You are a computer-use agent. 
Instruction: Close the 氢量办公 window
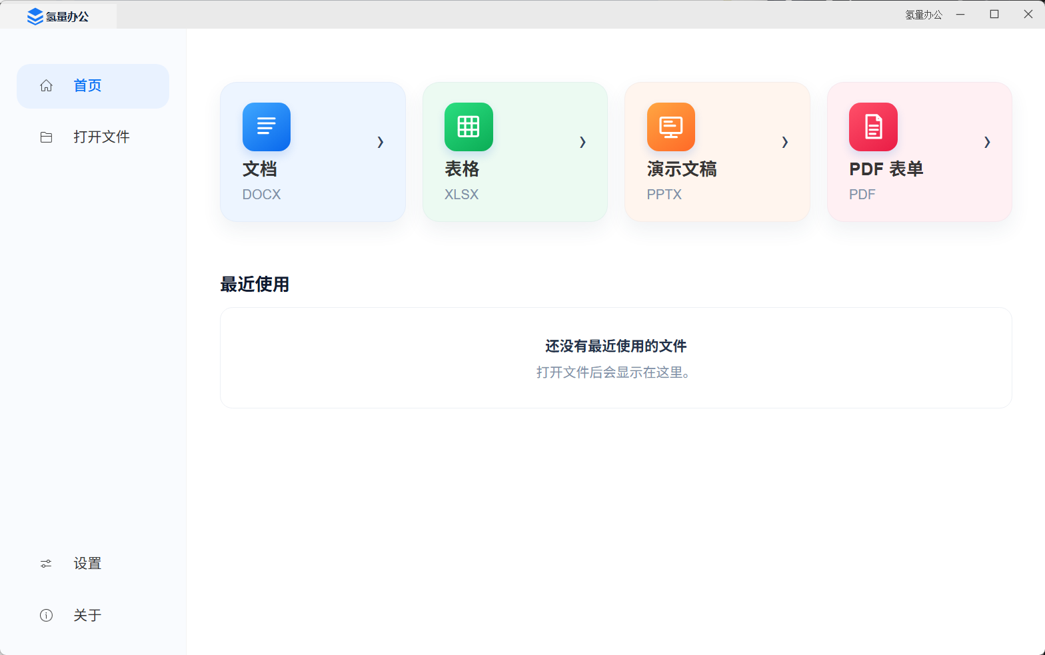coord(1028,14)
